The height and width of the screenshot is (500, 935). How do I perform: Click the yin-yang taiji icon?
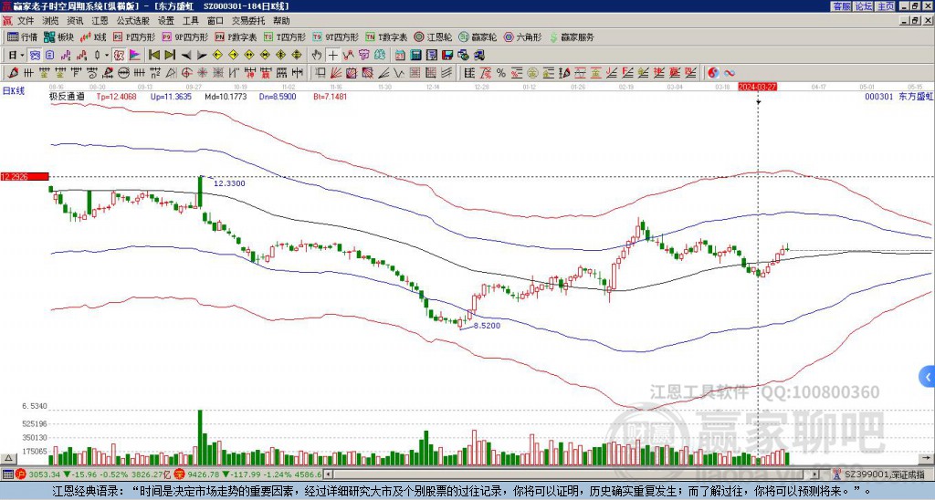(713, 72)
